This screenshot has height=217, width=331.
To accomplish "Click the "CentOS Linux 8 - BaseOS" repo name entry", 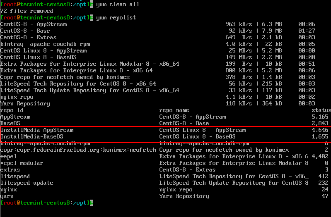I will 197,136.
